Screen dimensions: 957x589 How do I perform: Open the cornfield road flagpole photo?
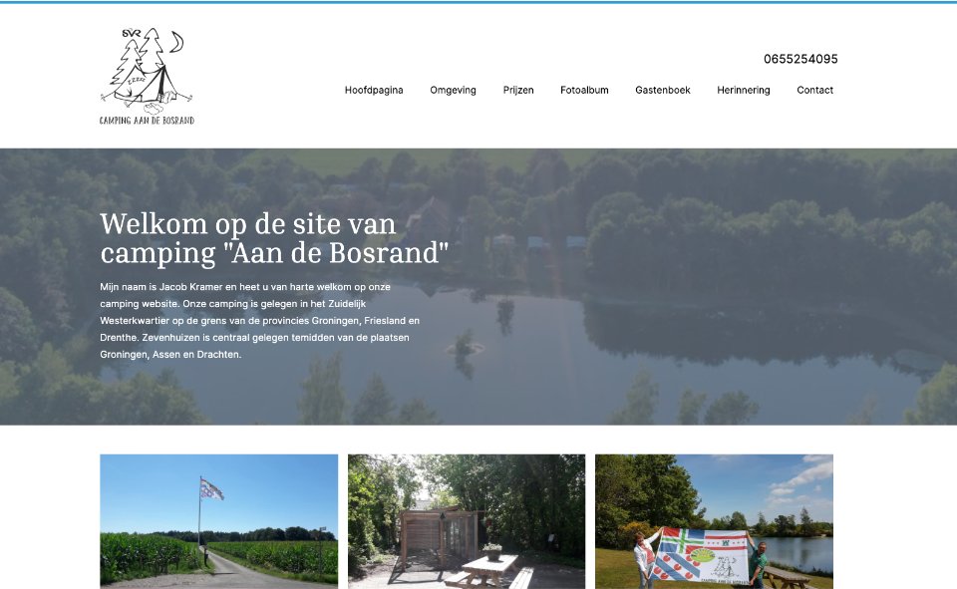coord(218,520)
